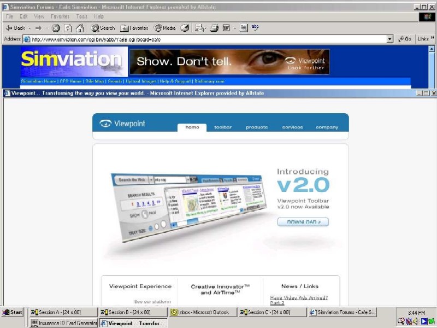This screenshot has width=437, height=328.
Task: Open the Favorites pane
Action: click(x=134, y=28)
